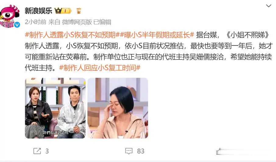The image size is (276, 162).
Task: Click the blue verified badge on avatar
Action: tap(17, 25)
